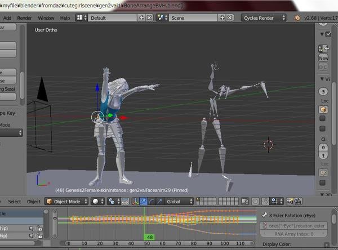Viewport: 338px width, 250px height.
Task: Toggle the 3D manipulator axes icon
Action: tap(134, 201)
